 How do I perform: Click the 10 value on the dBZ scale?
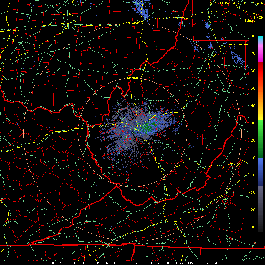[253, 158]
